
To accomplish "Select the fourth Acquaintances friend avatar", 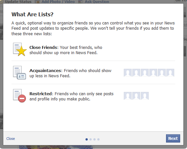I will coord(153,73).
